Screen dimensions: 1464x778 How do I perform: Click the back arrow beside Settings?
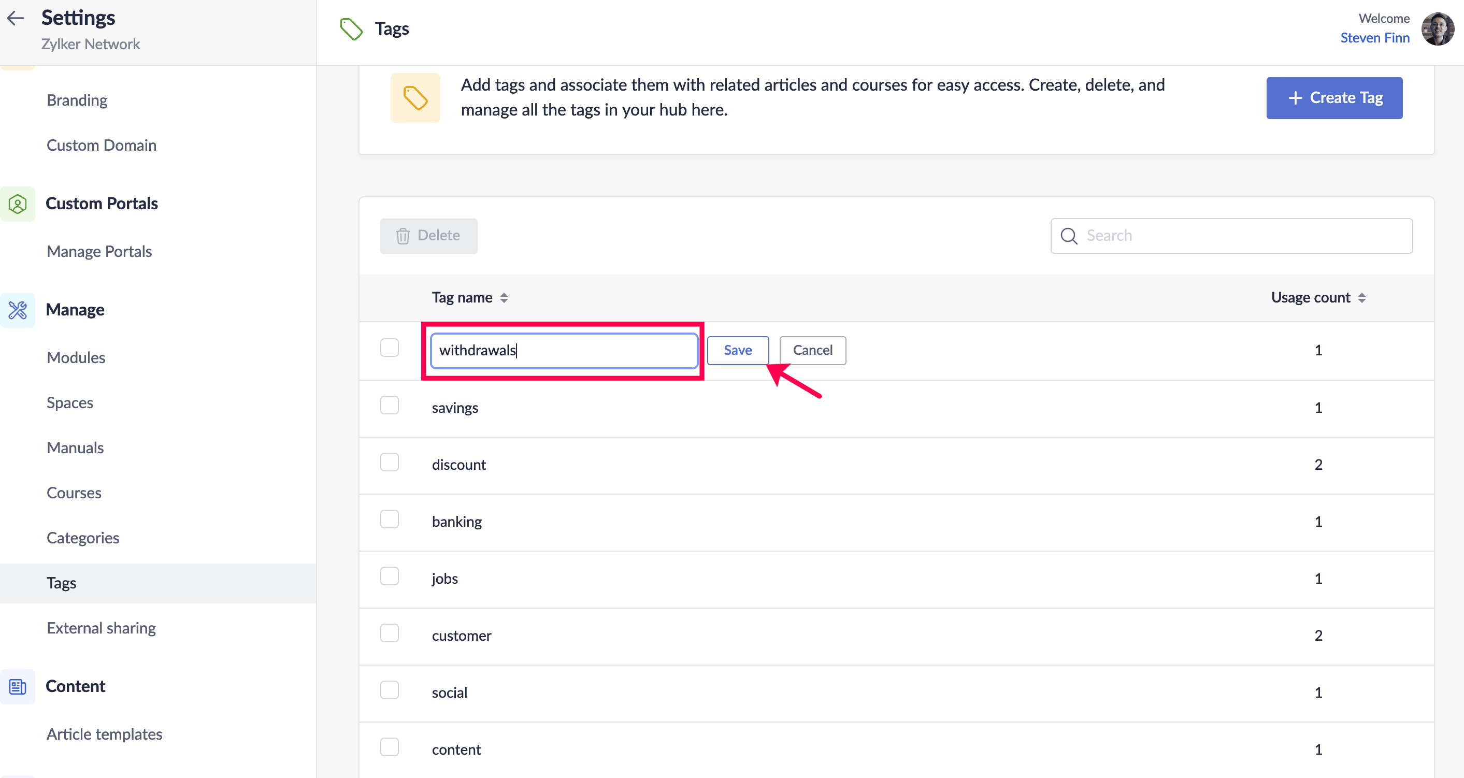coord(16,18)
